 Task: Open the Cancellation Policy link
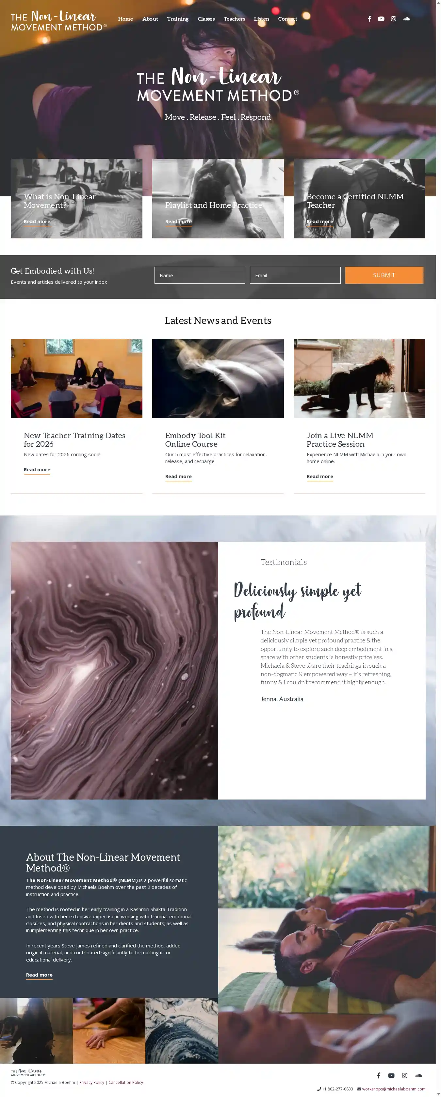click(x=125, y=1082)
